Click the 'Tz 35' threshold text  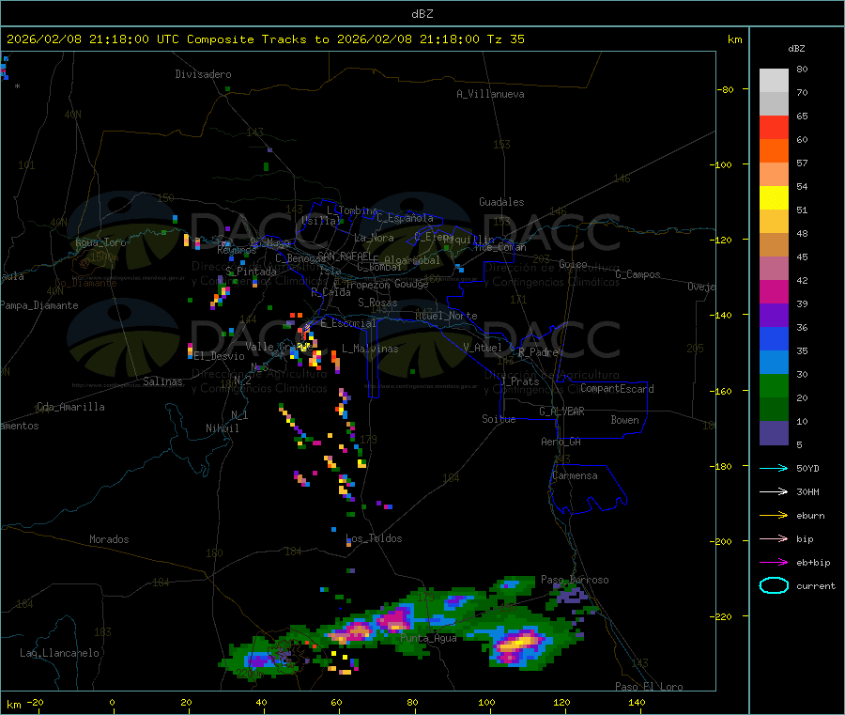[505, 39]
